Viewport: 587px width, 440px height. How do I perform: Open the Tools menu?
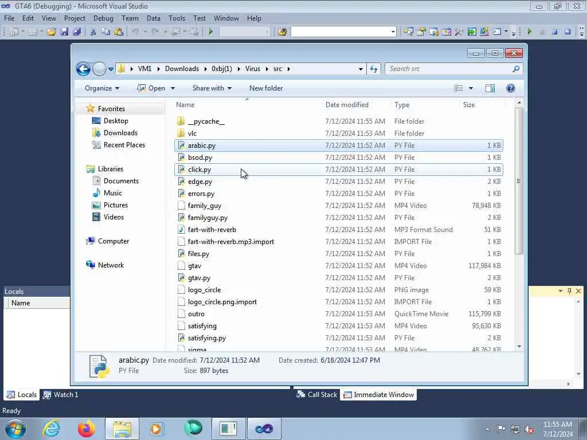177,18
